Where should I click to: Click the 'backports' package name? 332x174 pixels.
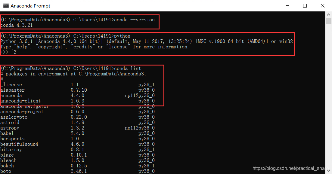pos(13,139)
